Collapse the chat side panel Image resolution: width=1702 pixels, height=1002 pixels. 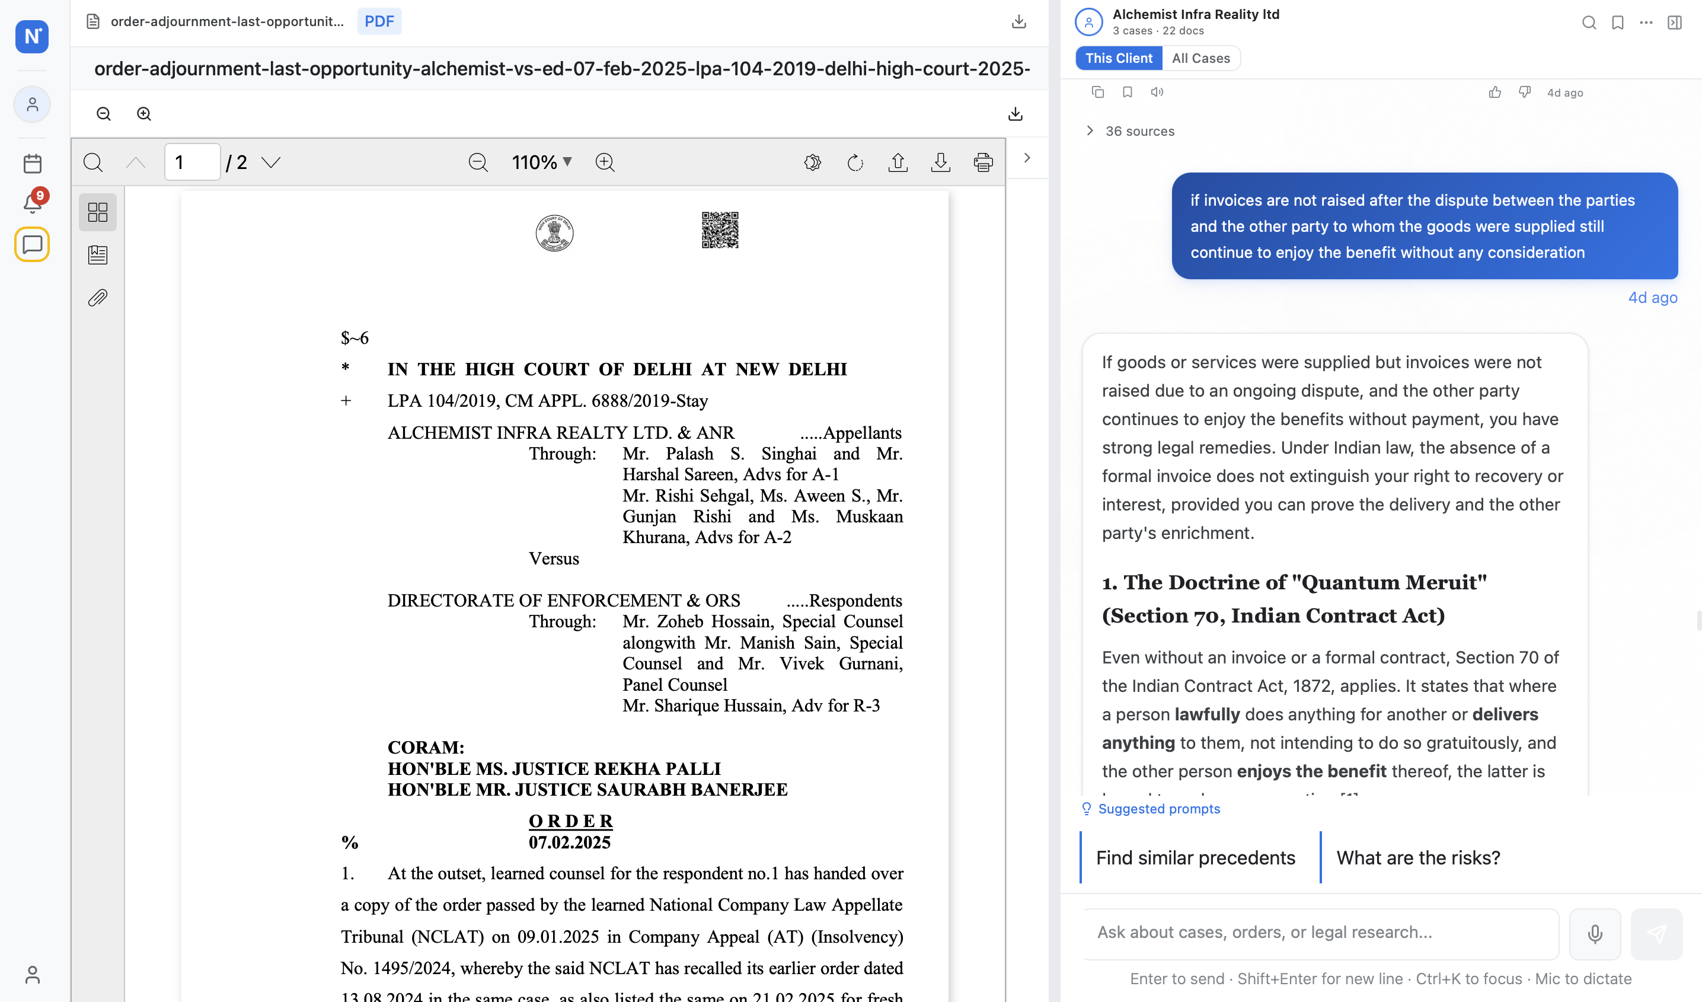pos(1674,23)
